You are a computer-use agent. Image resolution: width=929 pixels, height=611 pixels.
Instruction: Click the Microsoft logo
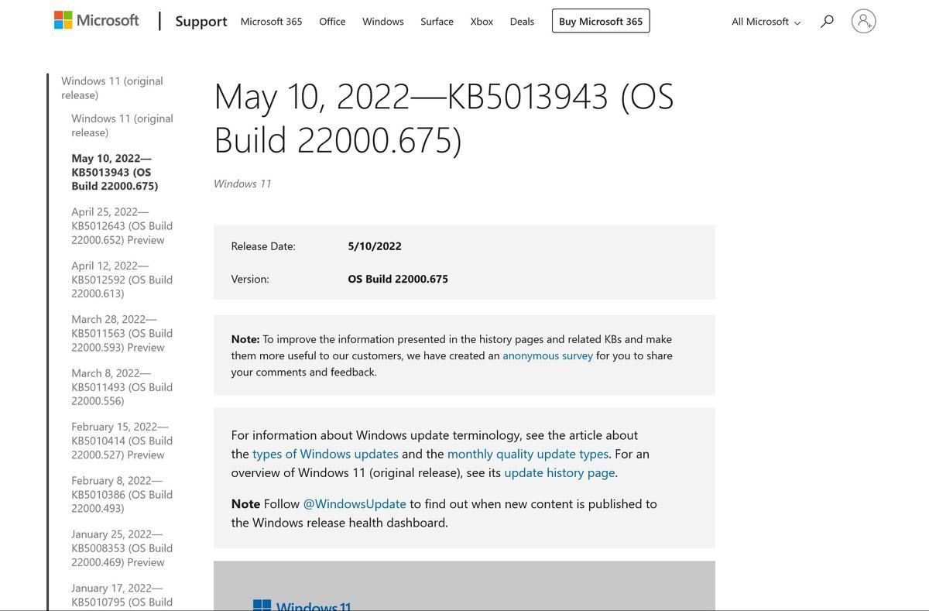97,20
